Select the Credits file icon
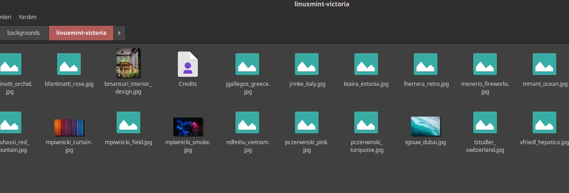This screenshot has width=569, height=193. pyautogui.click(x=188, y=64)
